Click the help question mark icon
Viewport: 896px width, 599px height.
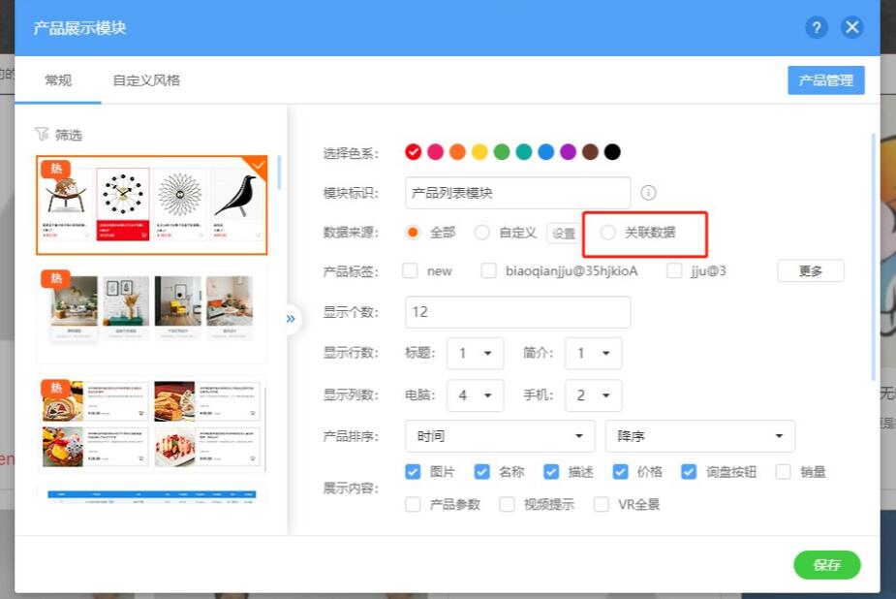tap(817, 27)
